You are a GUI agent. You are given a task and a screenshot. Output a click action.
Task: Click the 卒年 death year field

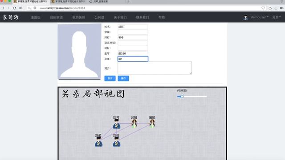pyautogui.click(x=133, y=59)
